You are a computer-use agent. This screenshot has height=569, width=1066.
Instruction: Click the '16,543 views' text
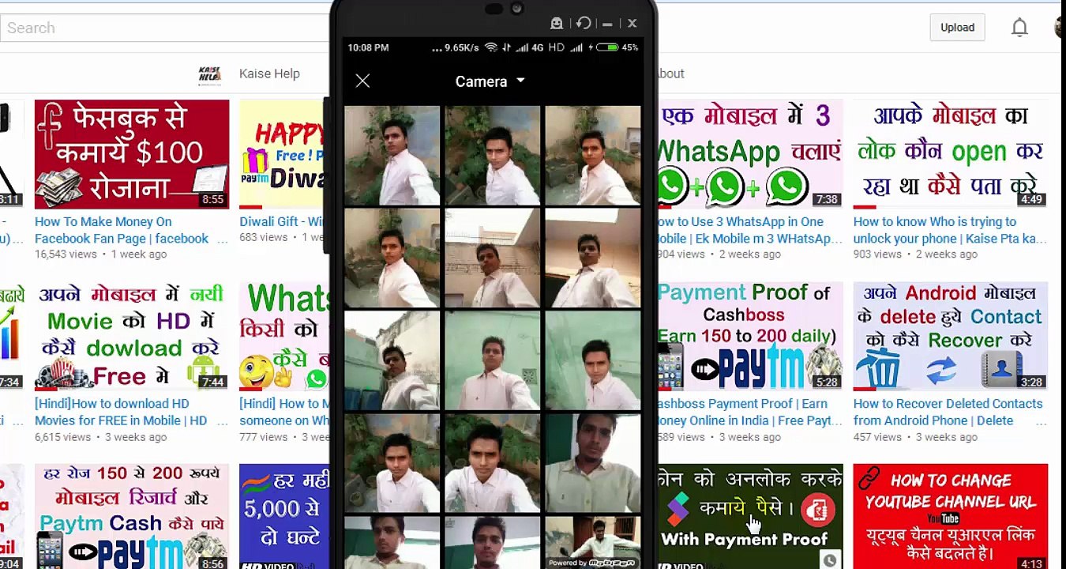66,254
